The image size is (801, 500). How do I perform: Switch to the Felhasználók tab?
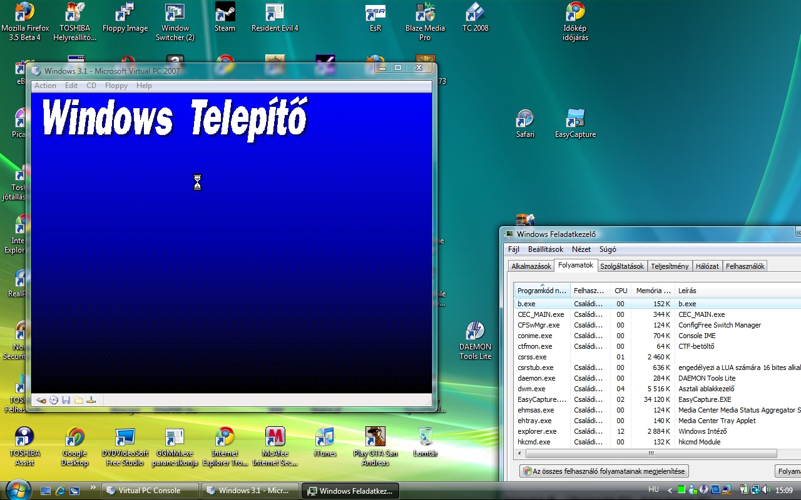[x=745, y=266]
